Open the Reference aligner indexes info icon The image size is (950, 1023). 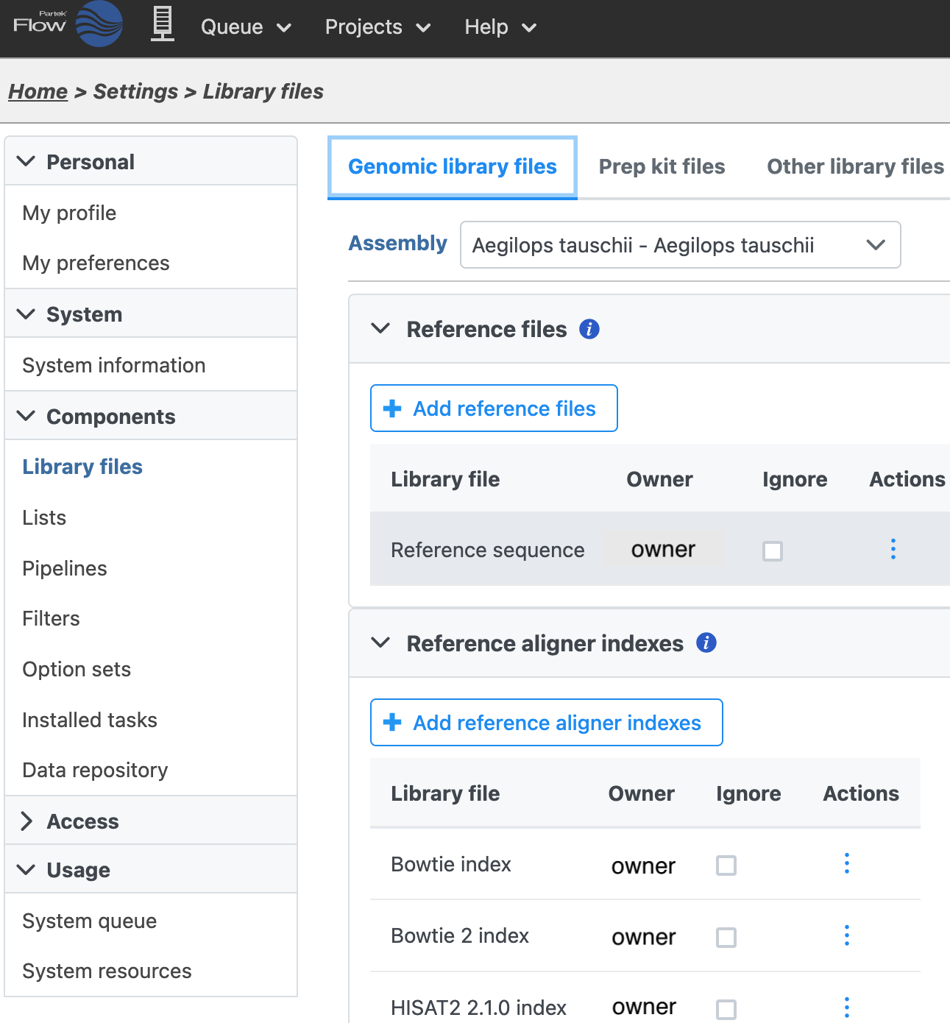pos(706,643)
